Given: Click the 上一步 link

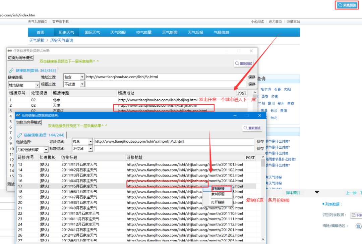Looking at the screenshot, I should (351, 193).
